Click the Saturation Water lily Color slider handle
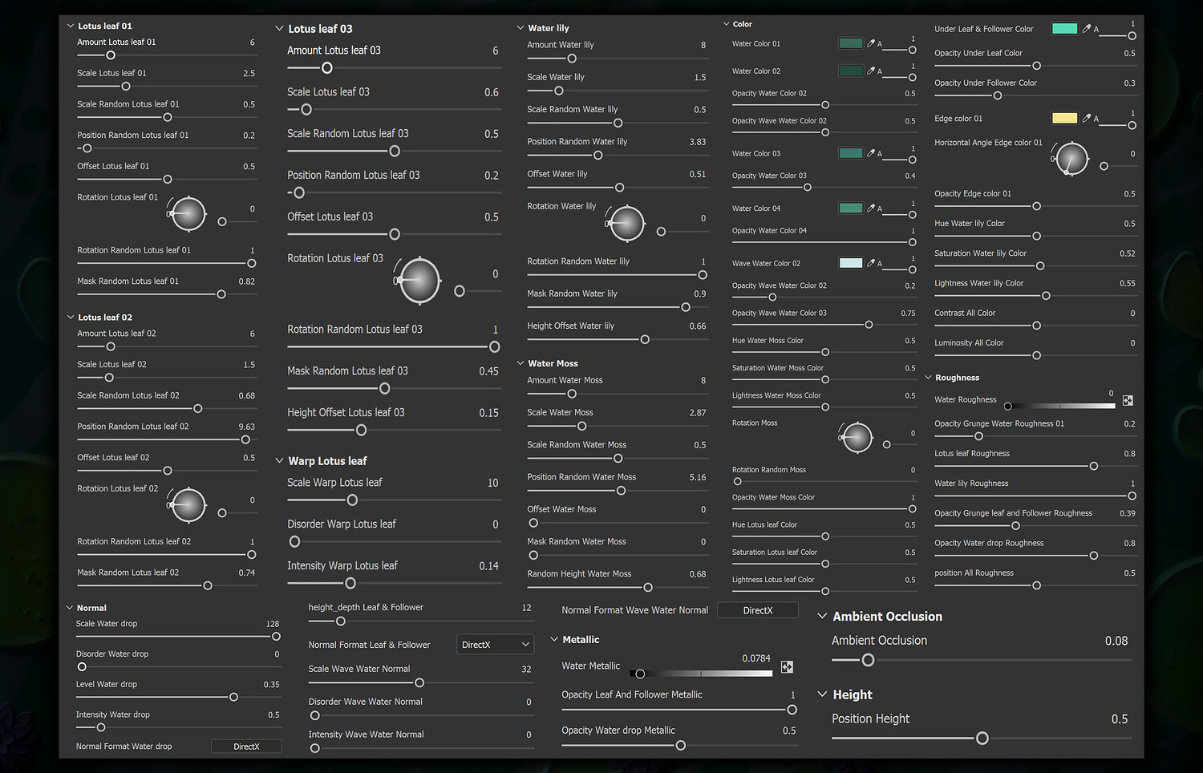 click(1040, 266)
